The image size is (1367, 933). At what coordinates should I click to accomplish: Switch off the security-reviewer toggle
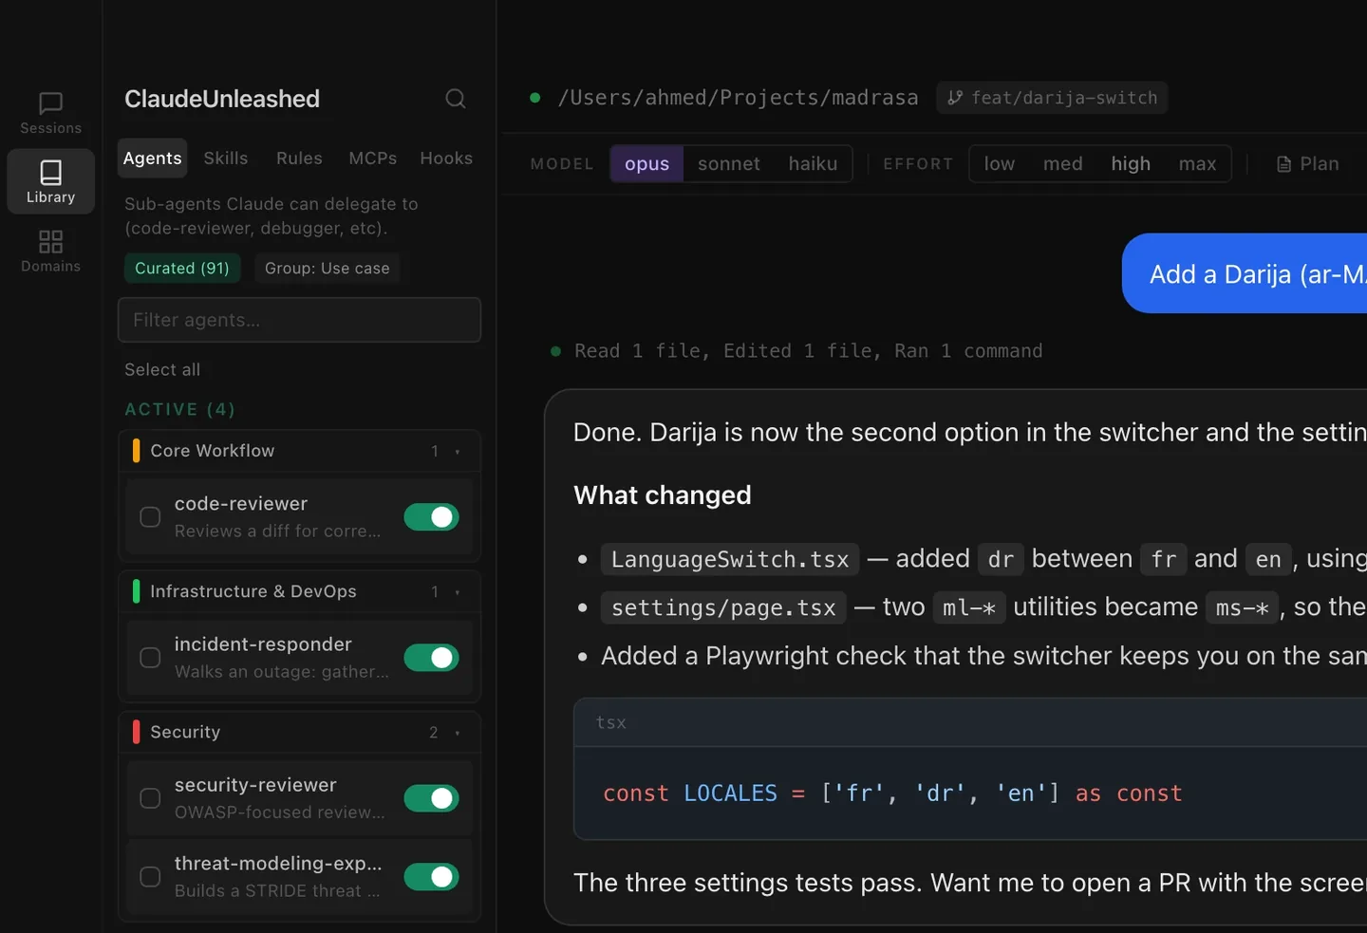click(431, 798)
